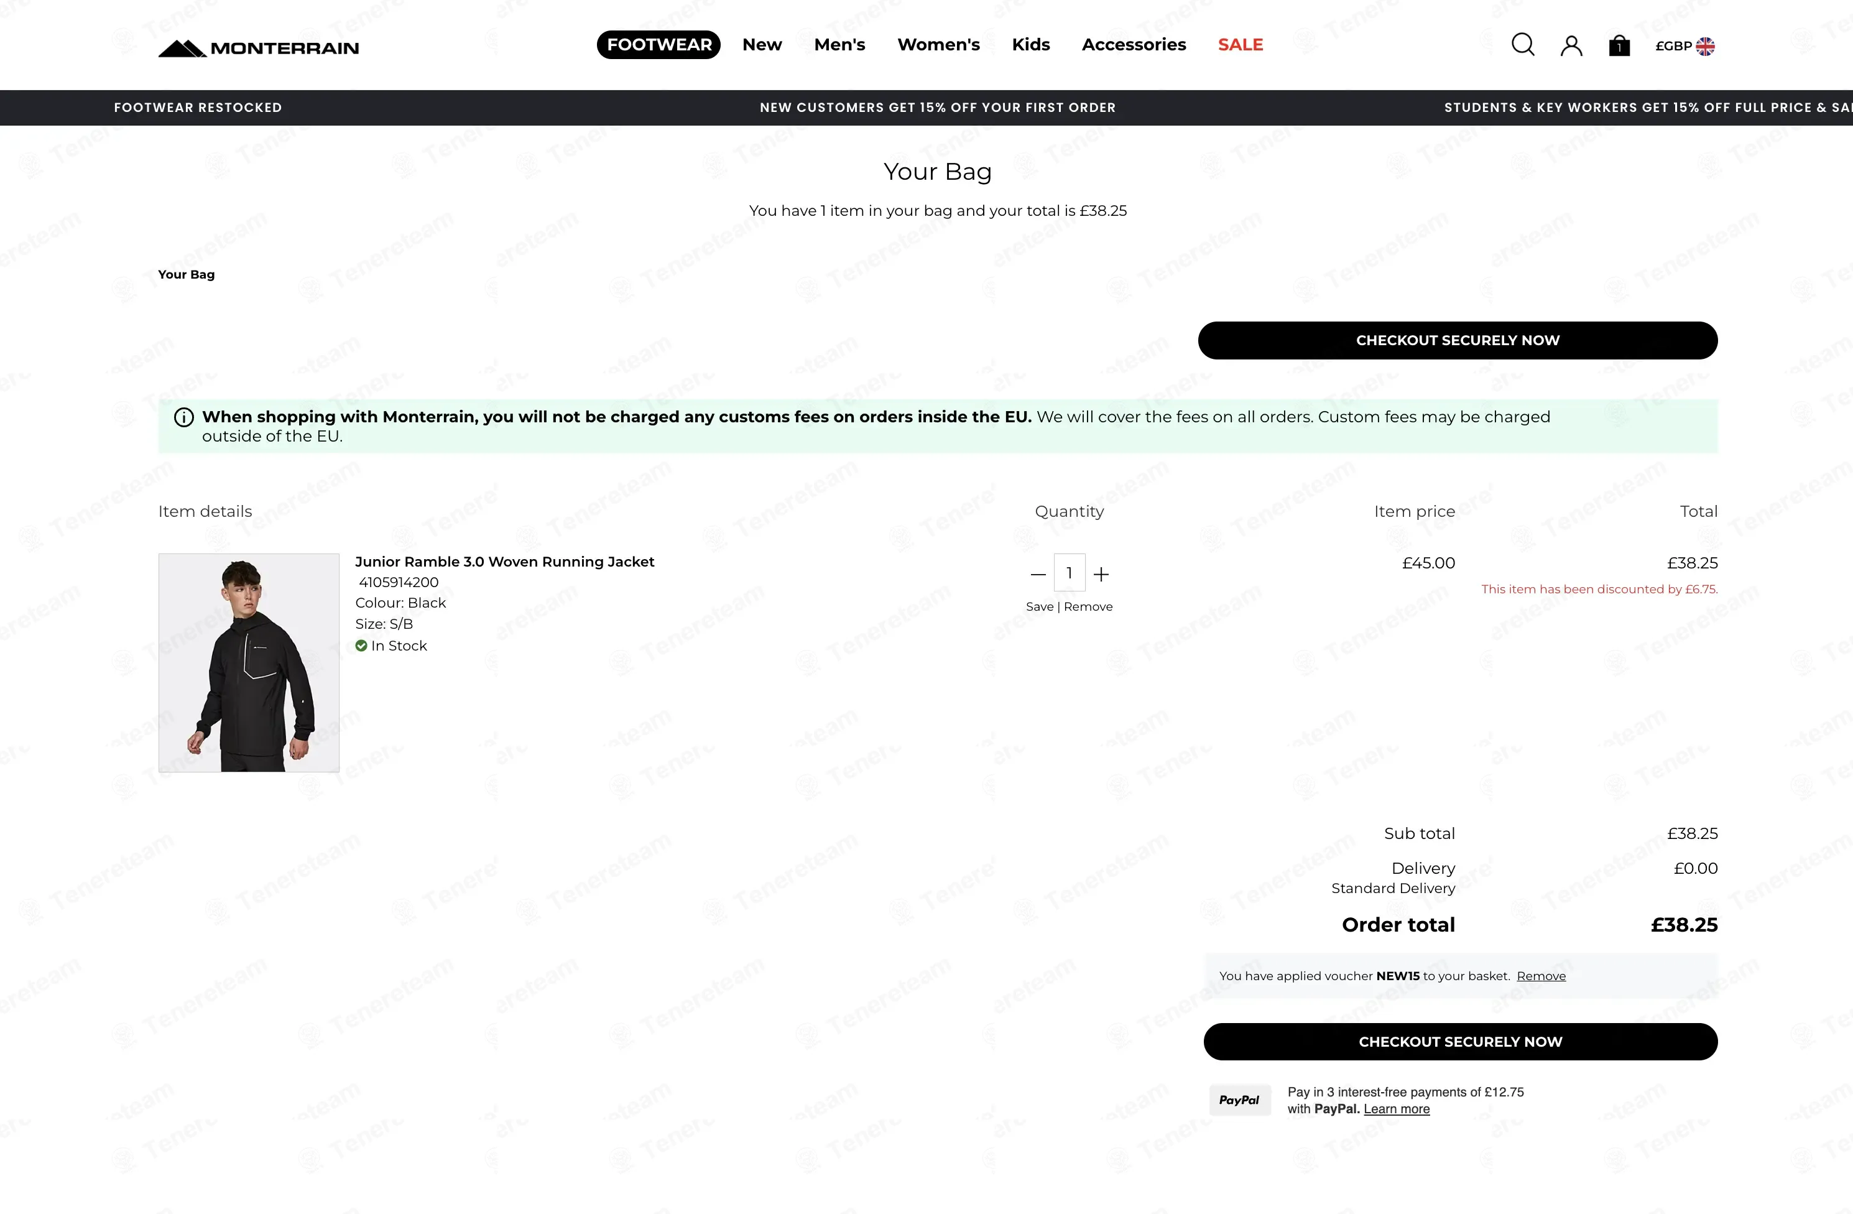Click the Monterrain mountain logo
The width and height of the screenshot is (1853, 1214).
[x=259, y=49]
